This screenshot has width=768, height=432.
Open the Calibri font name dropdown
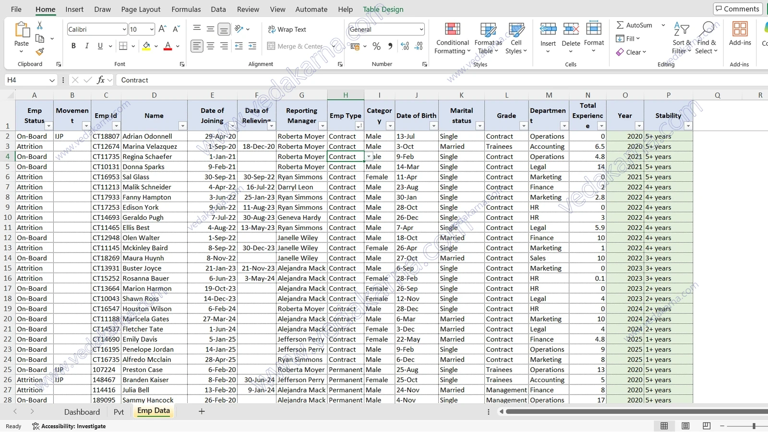124,29
